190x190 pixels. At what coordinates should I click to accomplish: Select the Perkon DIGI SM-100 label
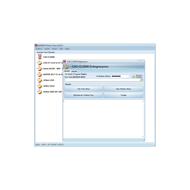(52, 92)
